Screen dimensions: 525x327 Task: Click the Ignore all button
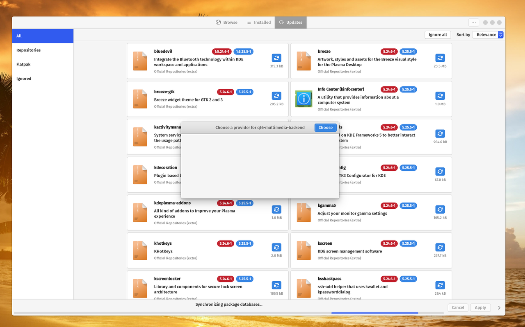(x=438, y=35)
